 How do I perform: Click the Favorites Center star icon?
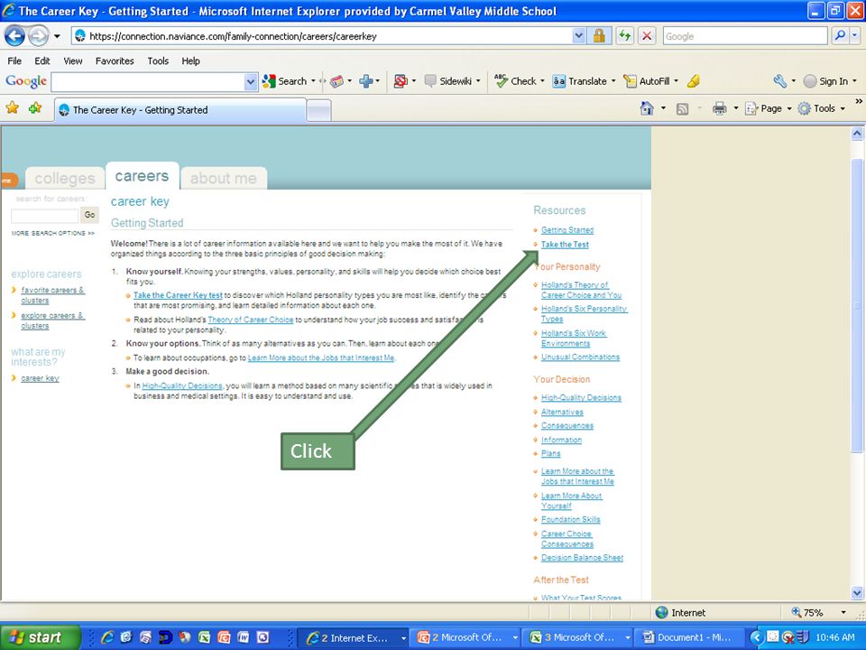(x=12, y=107)
